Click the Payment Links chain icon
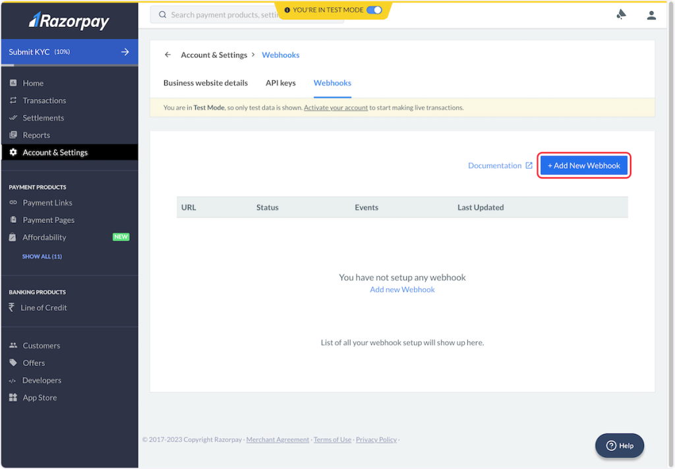675x469 pixels. pos(13,203)
